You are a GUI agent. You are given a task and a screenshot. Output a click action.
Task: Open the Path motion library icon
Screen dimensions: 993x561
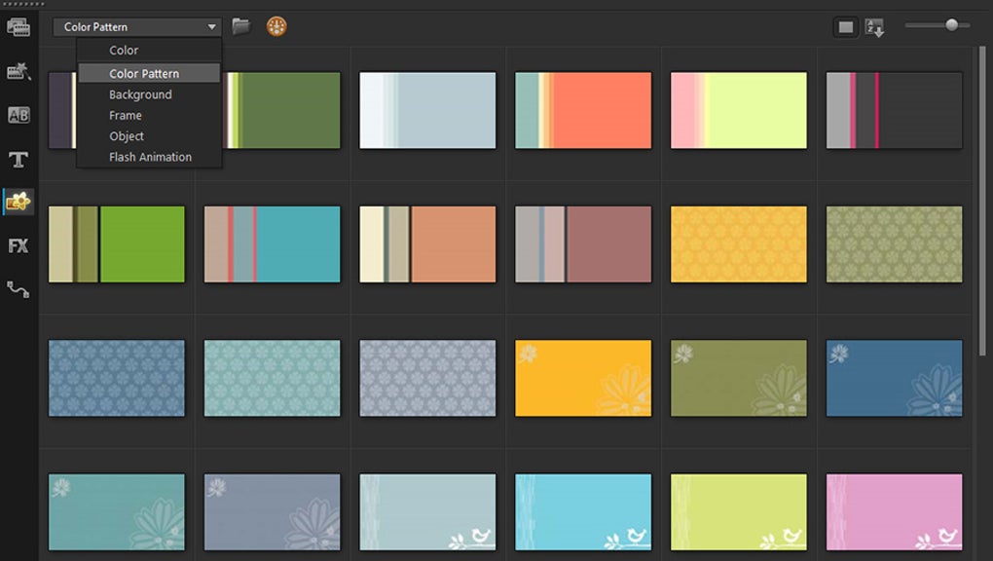pyautogui.click(x=18, y=289)
